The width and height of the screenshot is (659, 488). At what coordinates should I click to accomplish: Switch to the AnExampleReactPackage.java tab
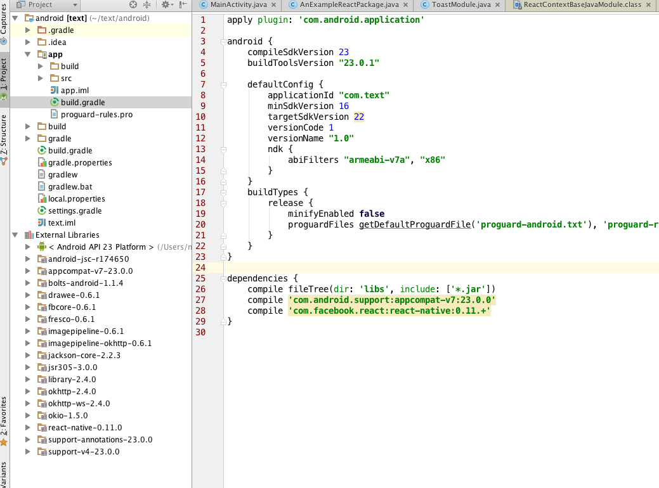(x=349, y=4)
